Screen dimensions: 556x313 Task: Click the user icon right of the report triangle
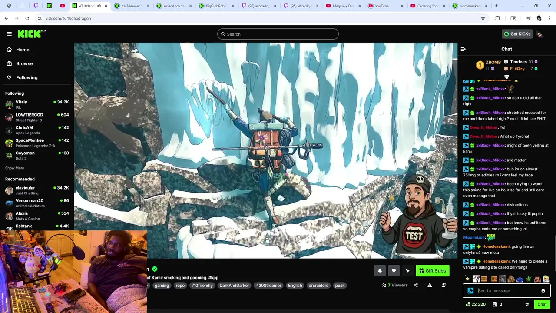click(443, 285)
